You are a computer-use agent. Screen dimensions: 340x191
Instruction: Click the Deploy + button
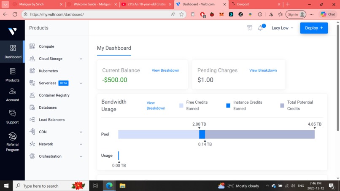314,28
